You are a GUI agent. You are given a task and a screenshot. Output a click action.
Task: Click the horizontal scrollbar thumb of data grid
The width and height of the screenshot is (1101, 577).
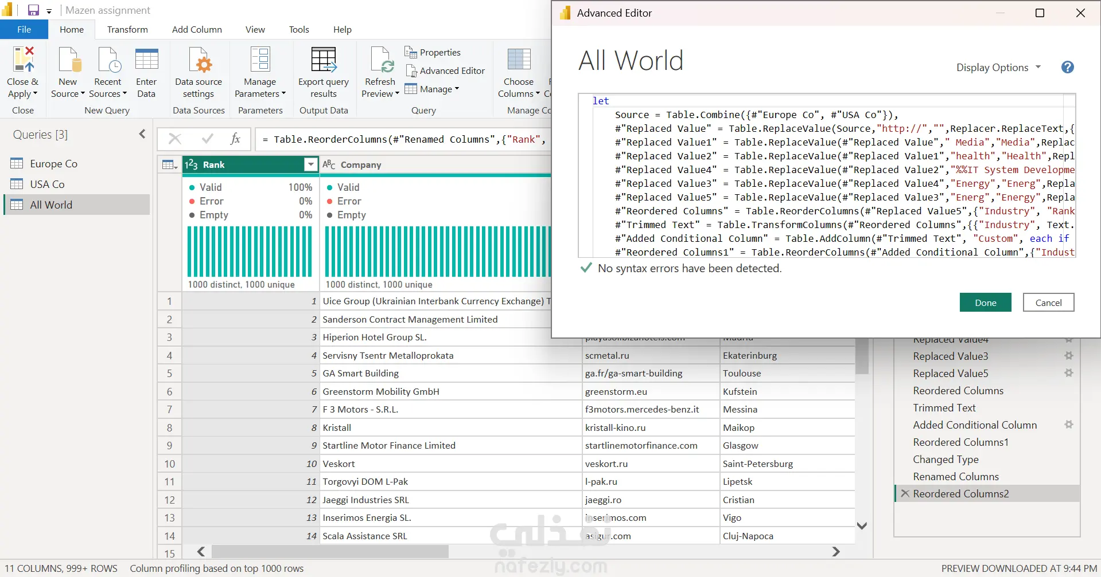330,551
